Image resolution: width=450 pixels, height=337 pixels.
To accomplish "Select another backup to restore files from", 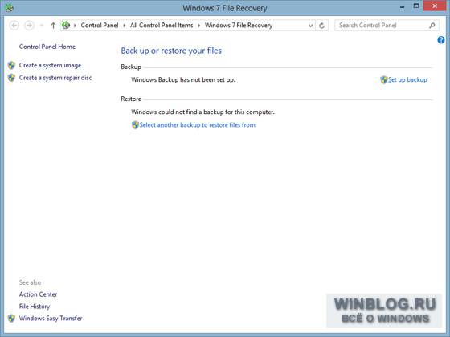I will pos(198,125).
